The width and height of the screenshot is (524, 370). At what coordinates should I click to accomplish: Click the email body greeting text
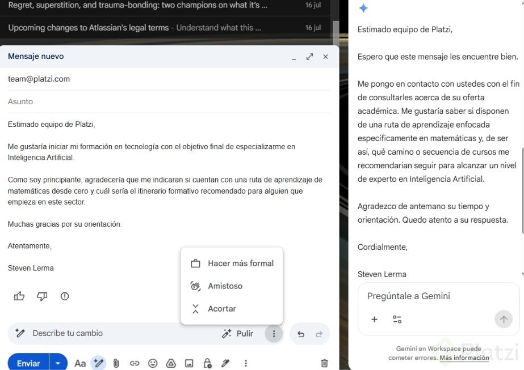pyautogui.click(x=52, y=125)
